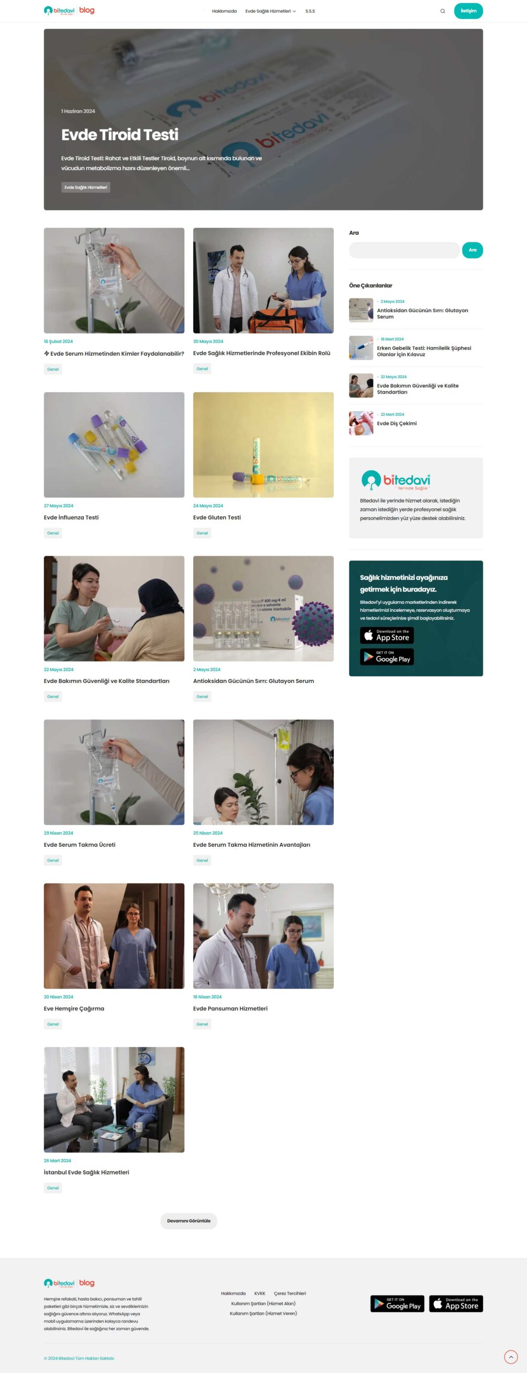Click the footer Google Play badge

(x=397, y=1304)
